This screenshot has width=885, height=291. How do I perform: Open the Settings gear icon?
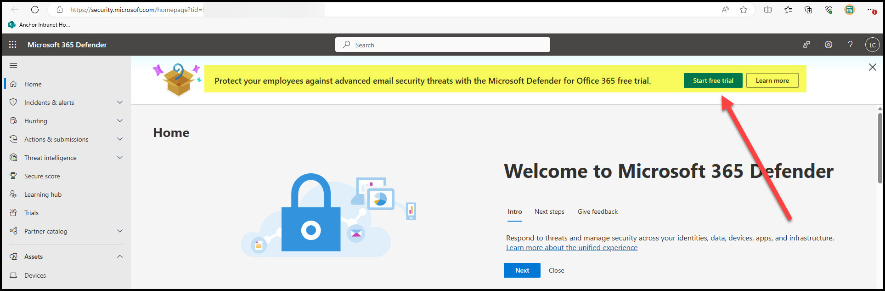828,45
